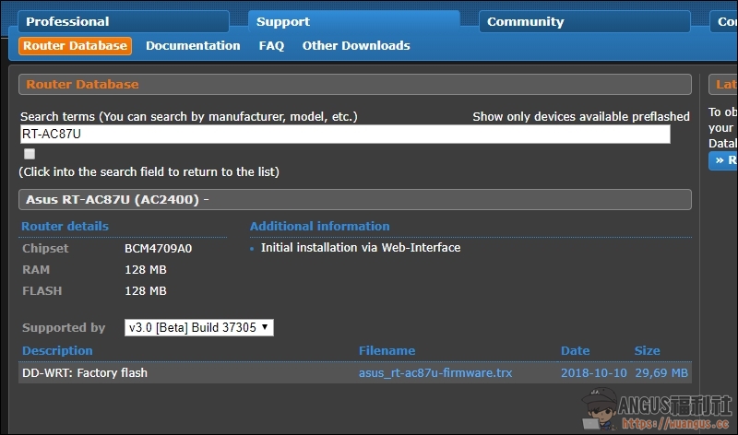Click the Date column header
The height and width of the screenshot is (435, 738).
click(575, 350)
